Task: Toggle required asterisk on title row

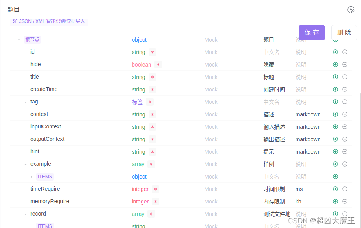Action: (152, 77)
